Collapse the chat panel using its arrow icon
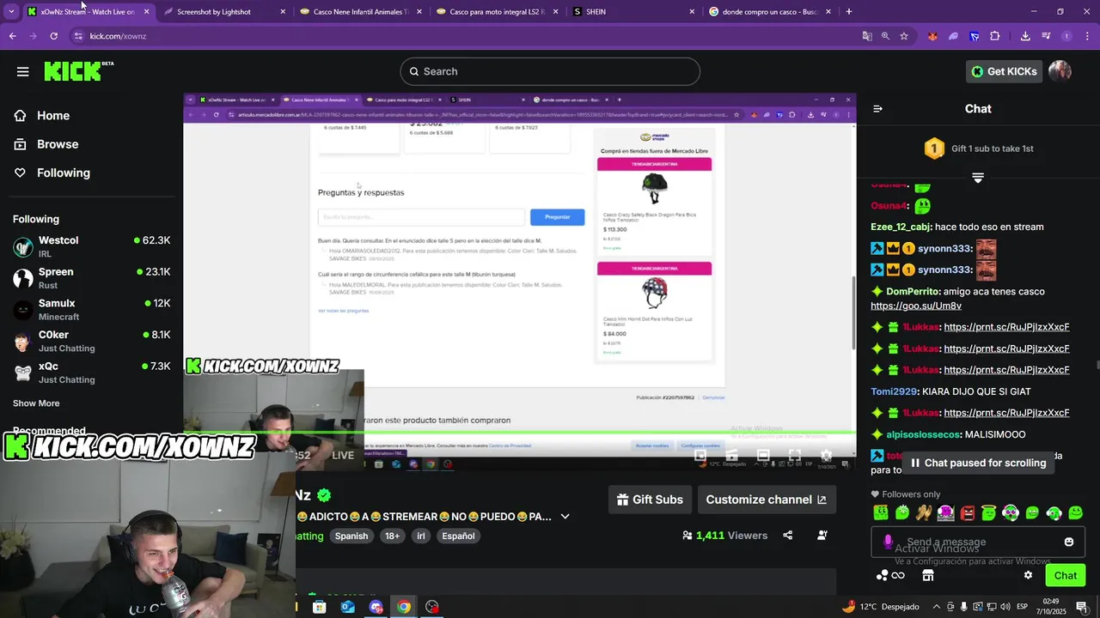1100x618 pixels. pyautogui.click(x=877, y=109)
